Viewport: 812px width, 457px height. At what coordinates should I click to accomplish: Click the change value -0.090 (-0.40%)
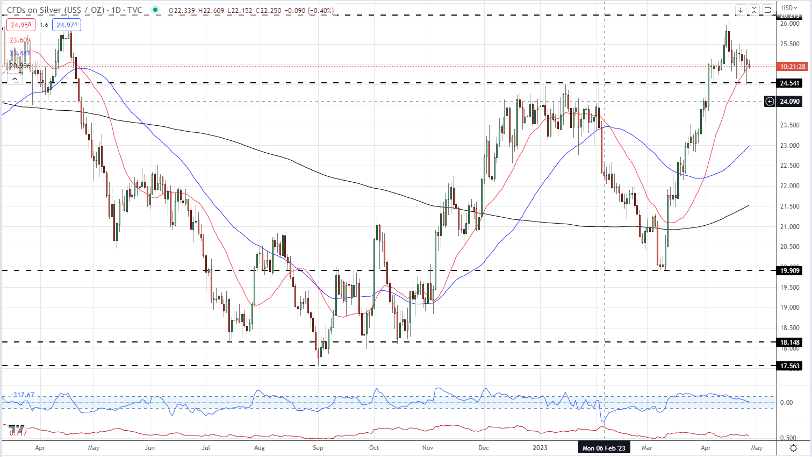pyautogui.click(x=310, y=10)
